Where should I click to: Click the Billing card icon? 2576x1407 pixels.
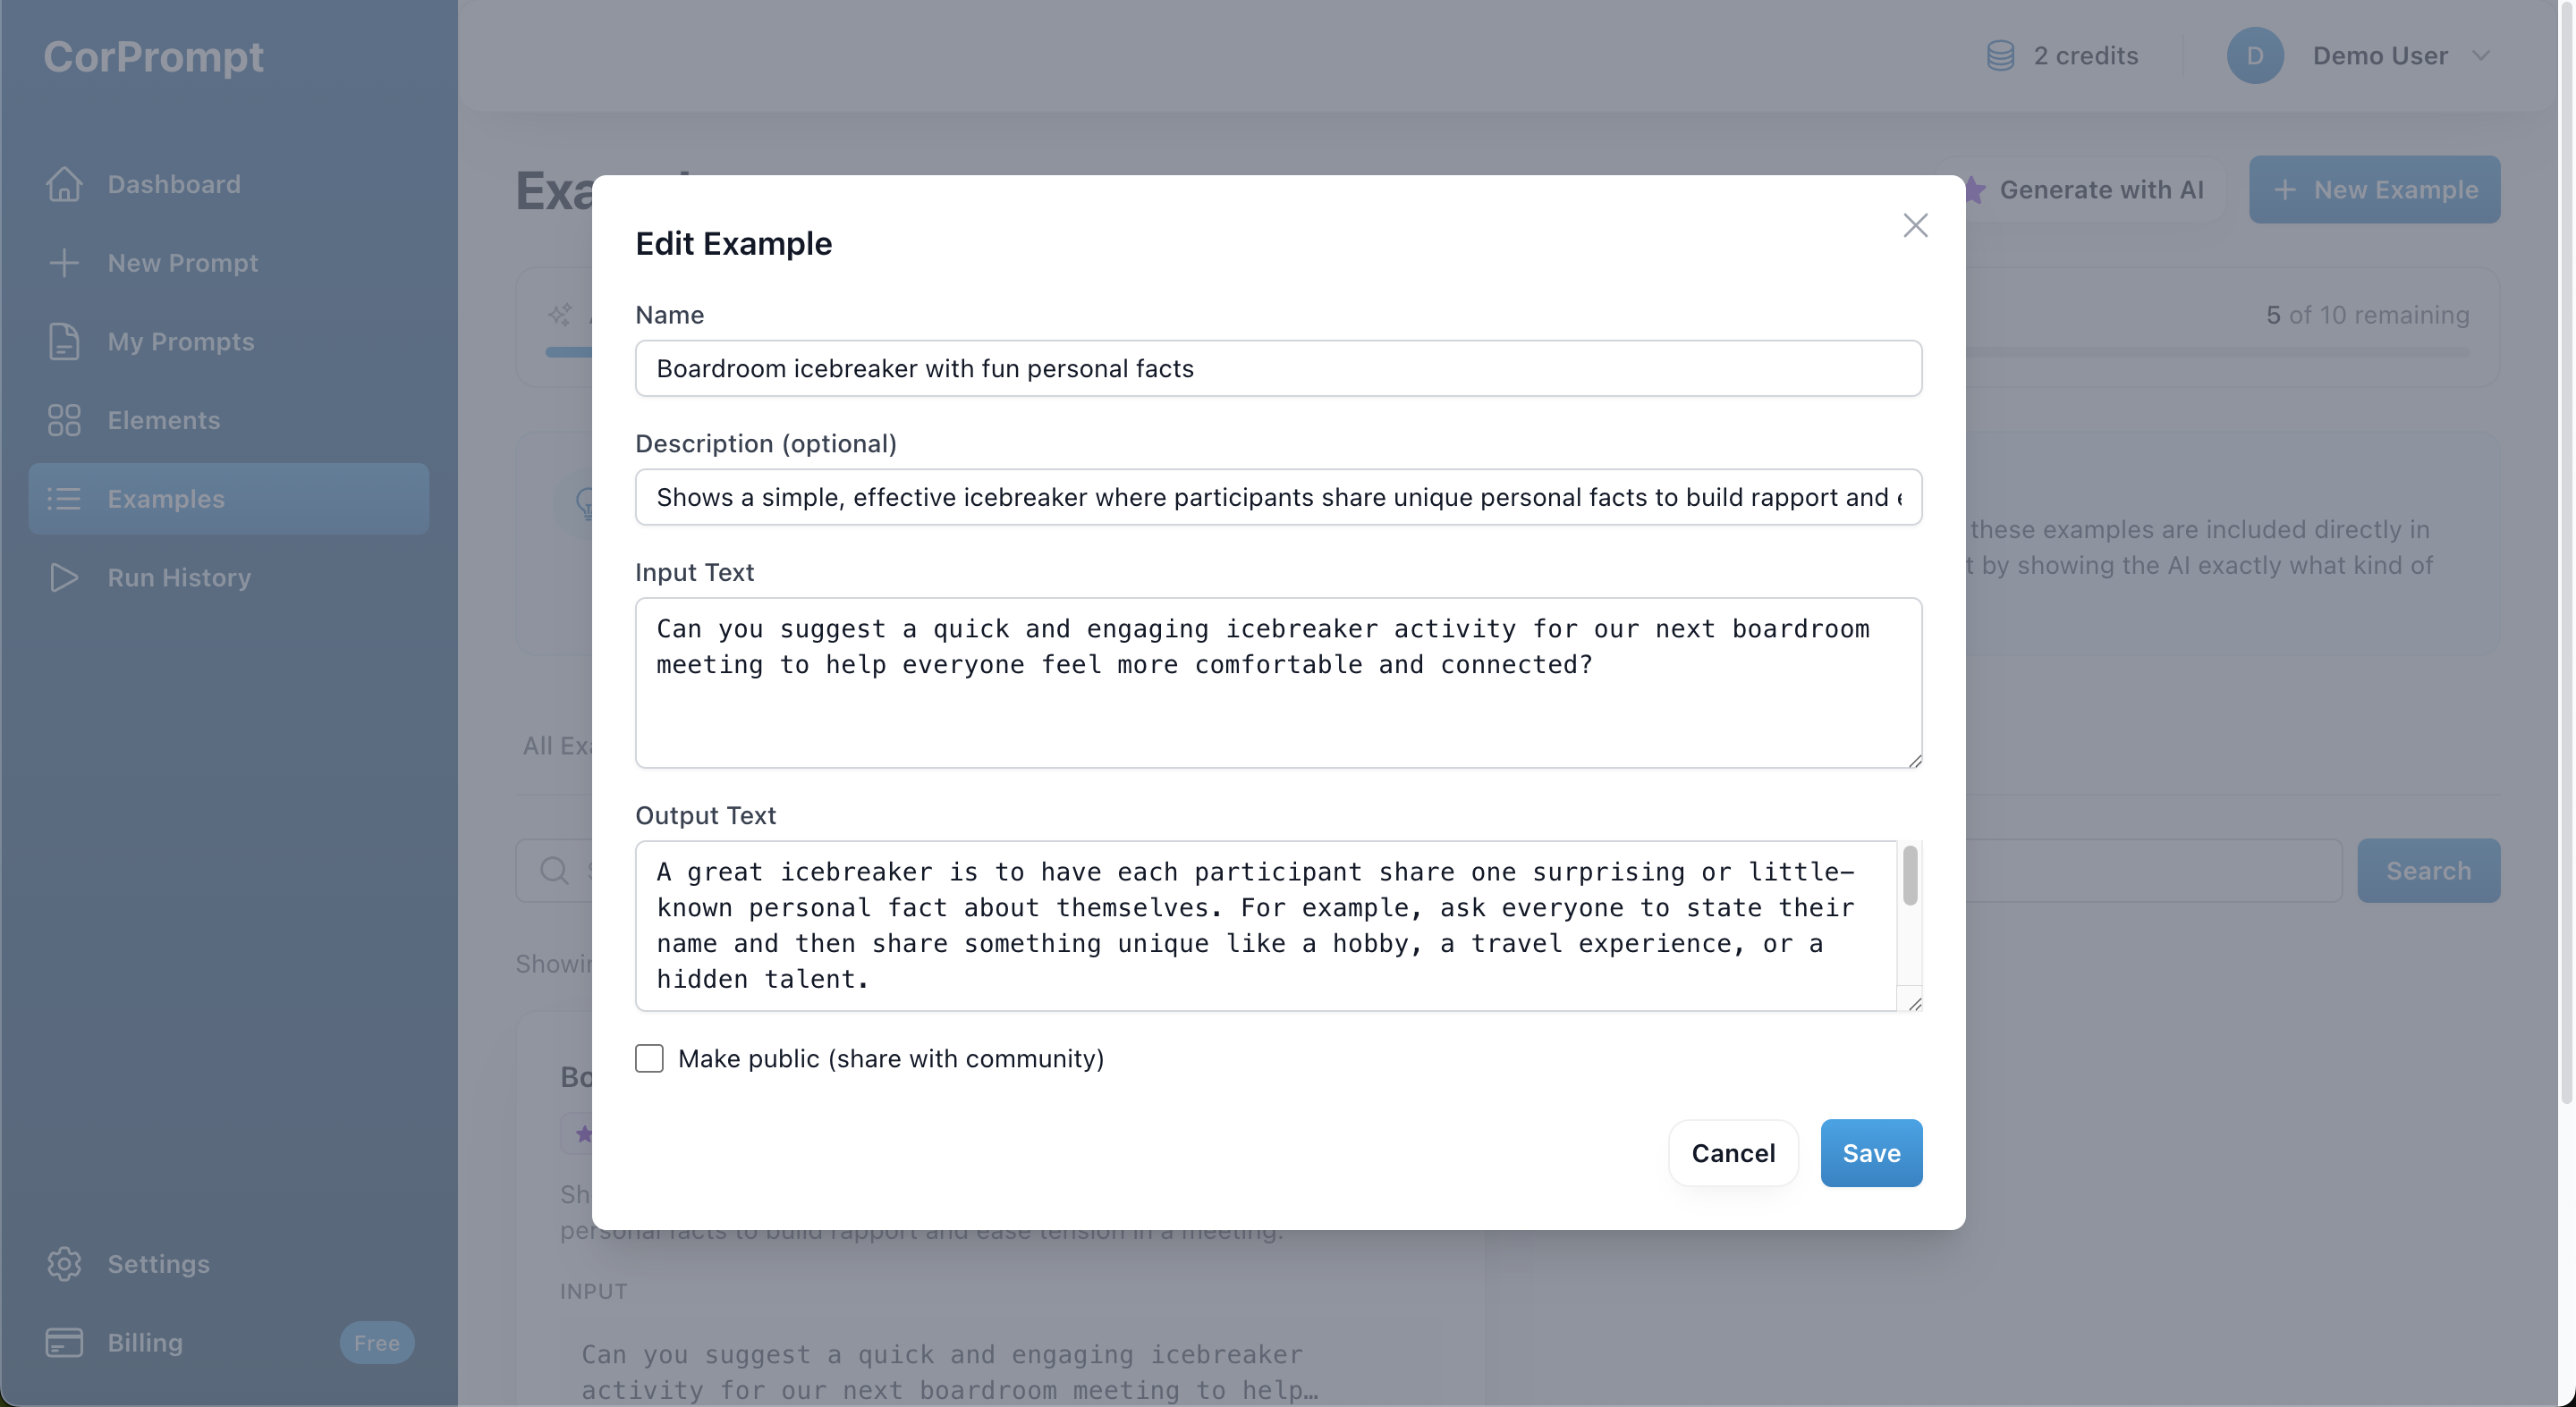(x=64, y=1342)
